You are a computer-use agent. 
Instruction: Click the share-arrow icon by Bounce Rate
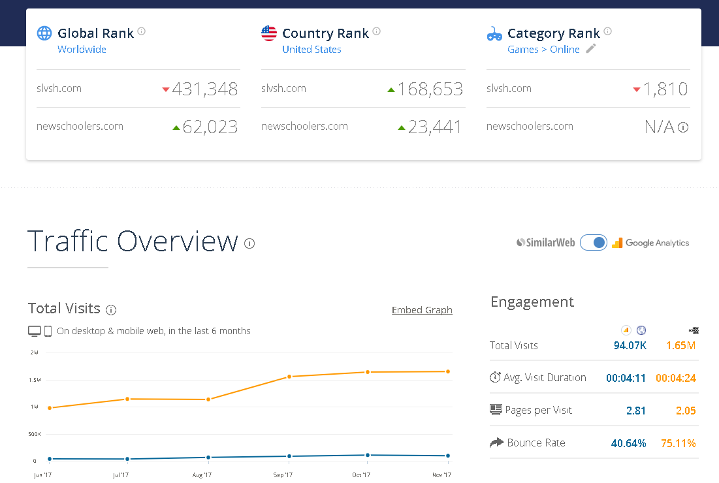[496, 443]
